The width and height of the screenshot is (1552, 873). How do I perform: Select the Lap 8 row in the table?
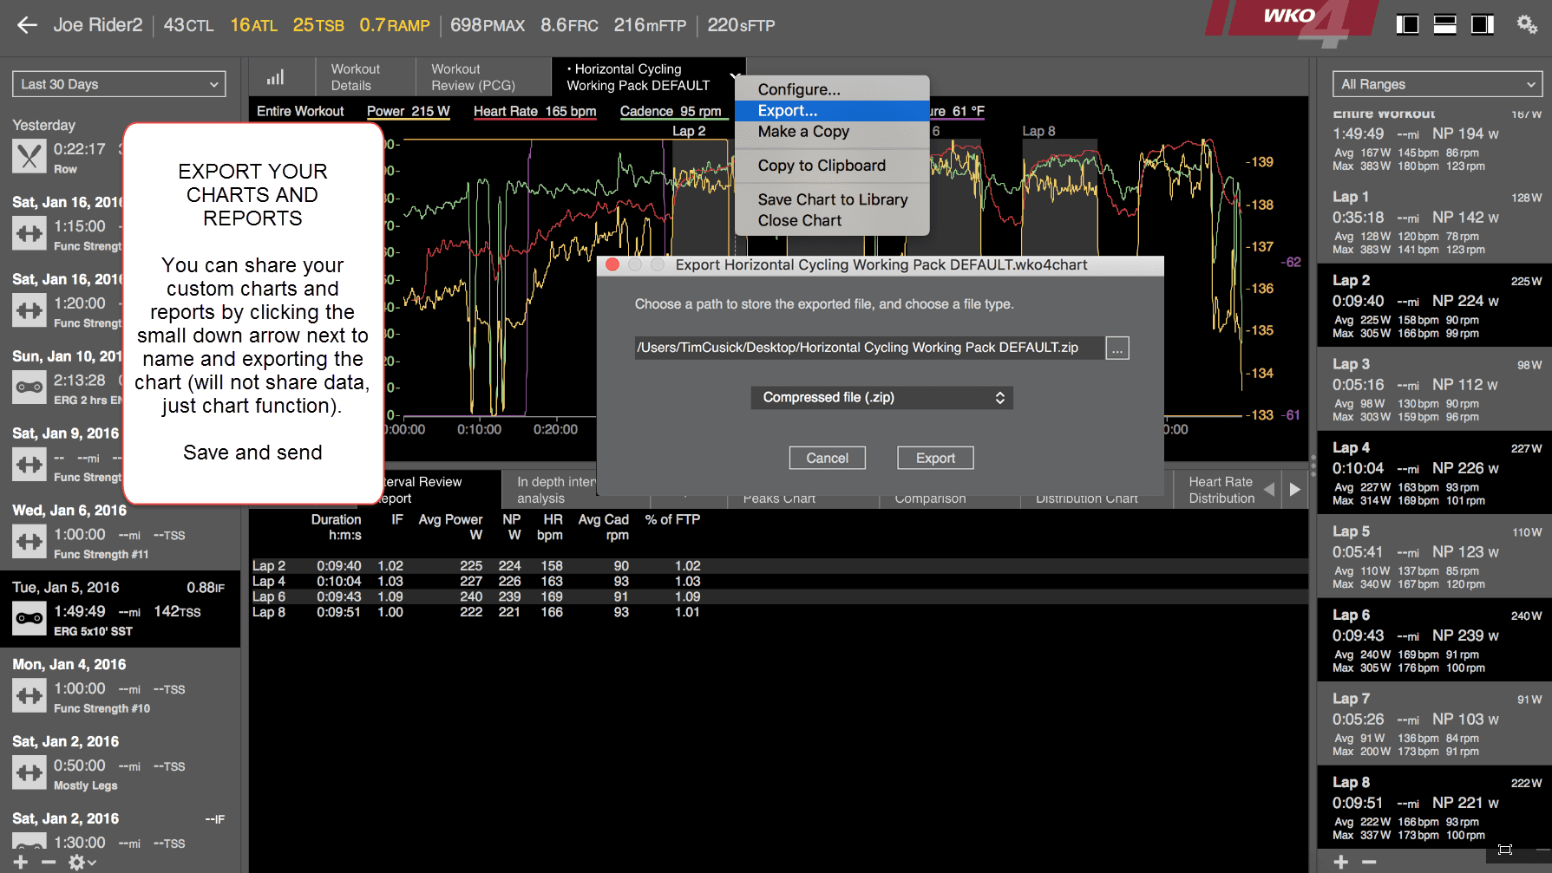(x=778, y=612)
